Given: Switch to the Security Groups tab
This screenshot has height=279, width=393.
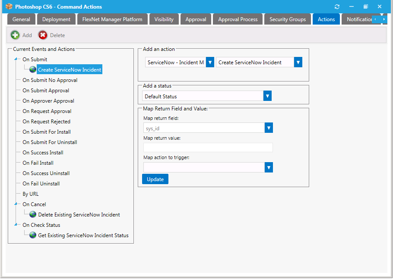Looking at the screenshot, I should coord(287,19).
